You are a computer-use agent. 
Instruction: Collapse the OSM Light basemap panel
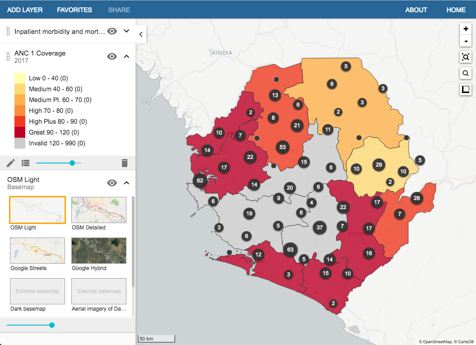(127, 183)
